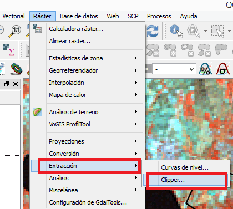Expand the Miscelánea submenu

coord(87,190)
